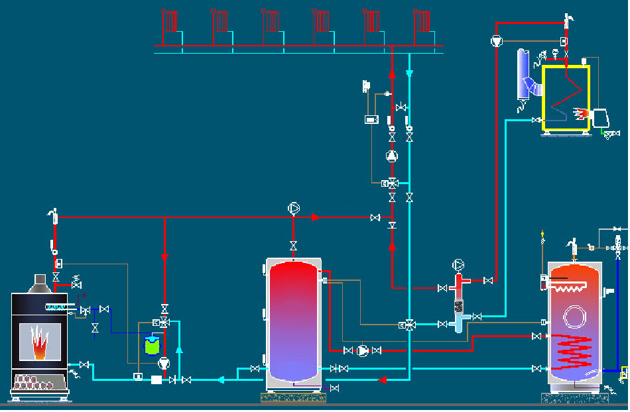Click the three-way mixing valve under the heating pump

393,182
